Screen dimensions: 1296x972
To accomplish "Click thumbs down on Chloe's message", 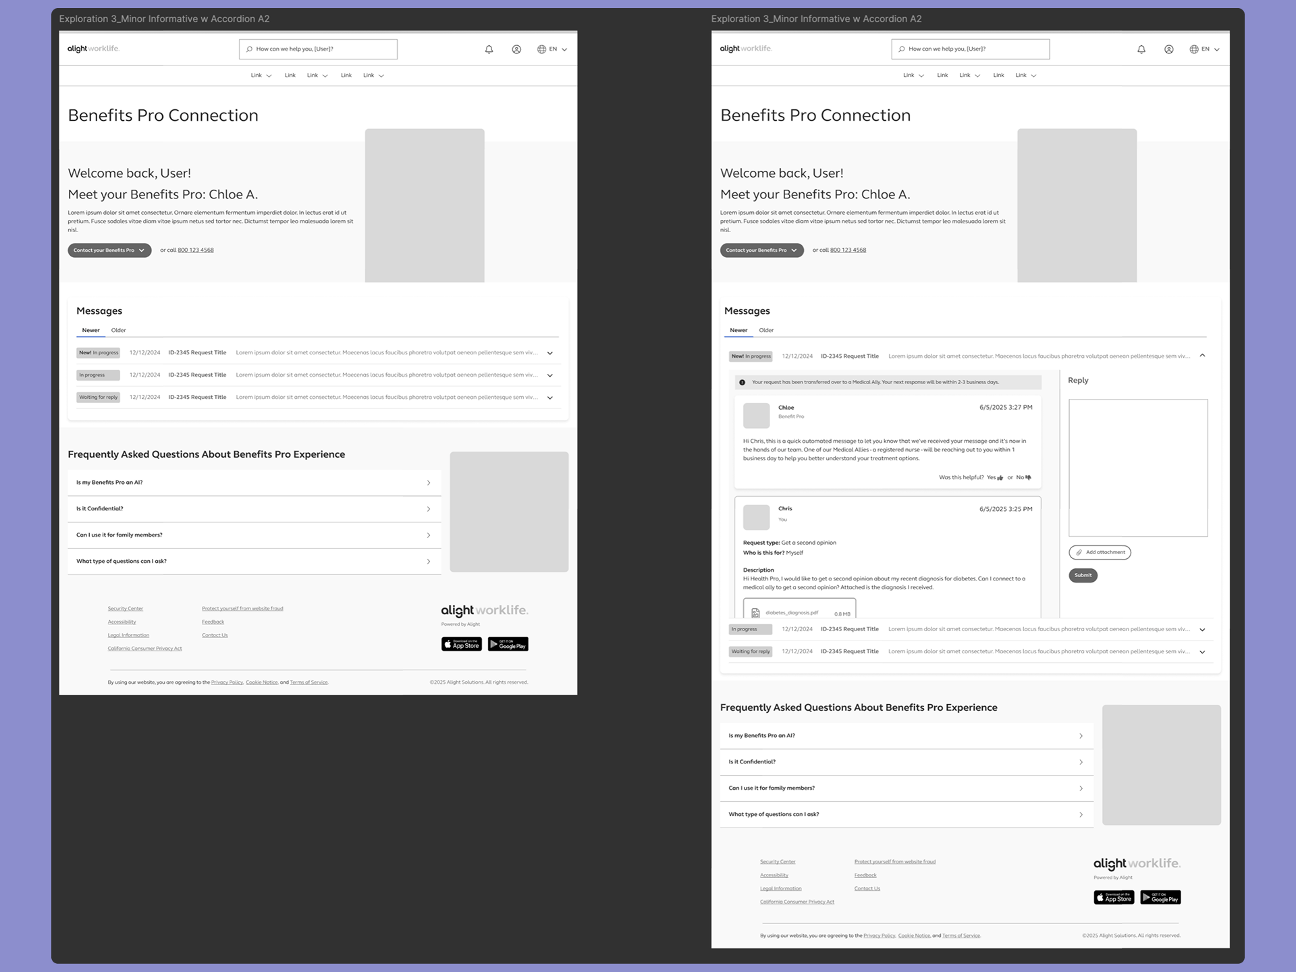I will [x=1027, y=477].
